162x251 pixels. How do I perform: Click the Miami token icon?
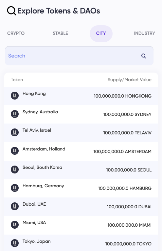(x=15, y=225)
